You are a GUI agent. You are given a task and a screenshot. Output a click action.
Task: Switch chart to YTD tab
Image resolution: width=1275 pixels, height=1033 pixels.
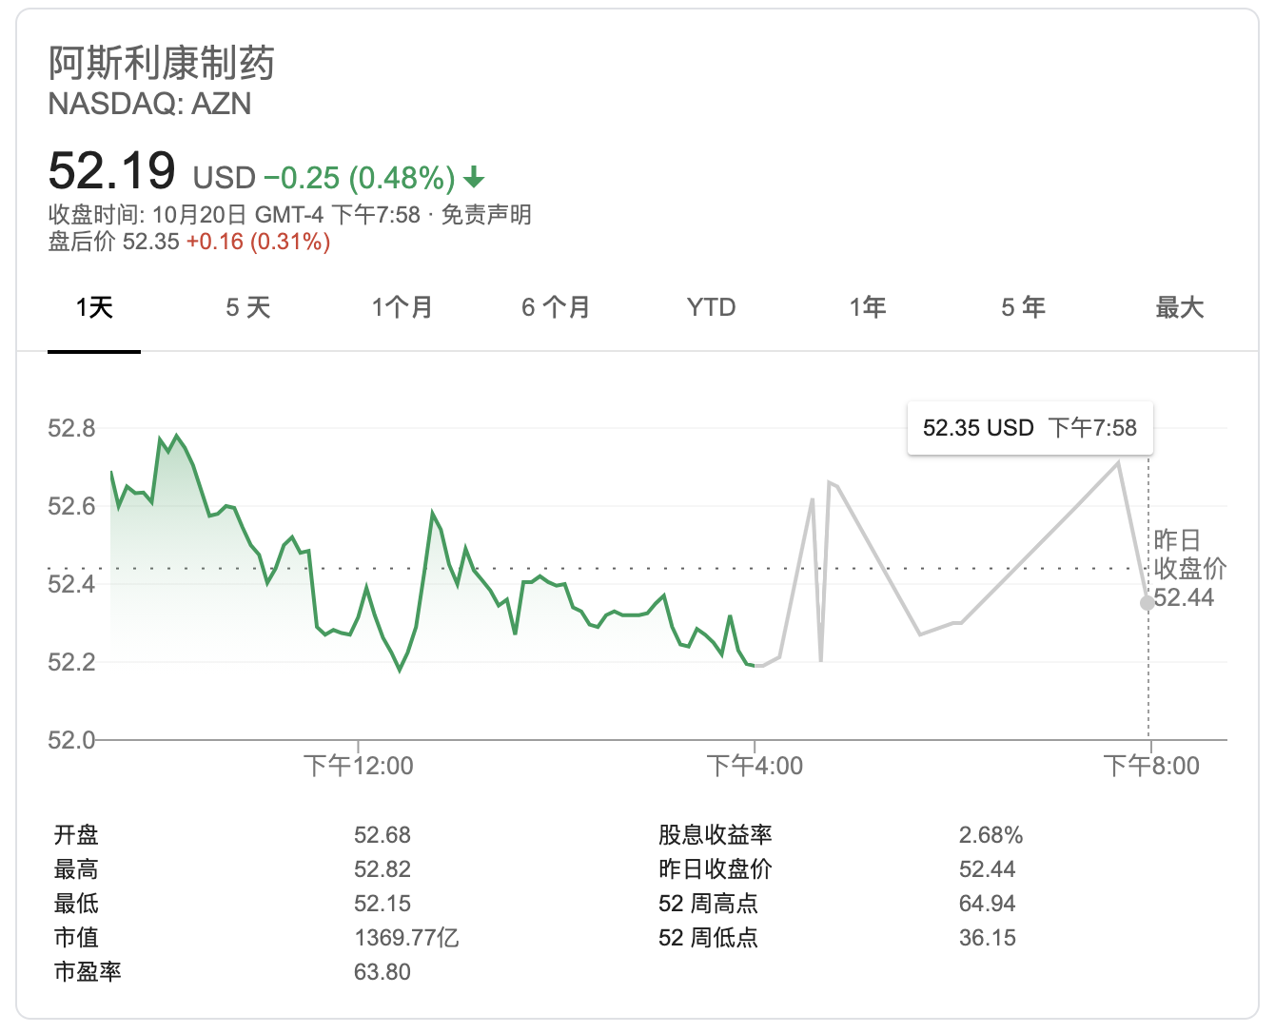[712, 307]
